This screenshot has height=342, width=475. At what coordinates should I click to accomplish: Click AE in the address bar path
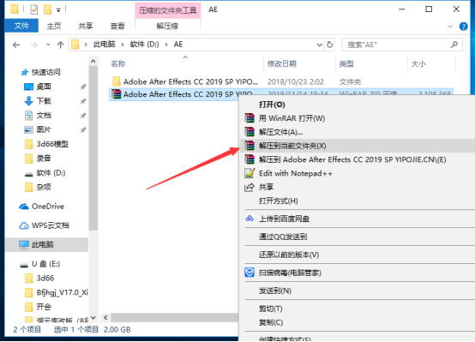point(178,45)
